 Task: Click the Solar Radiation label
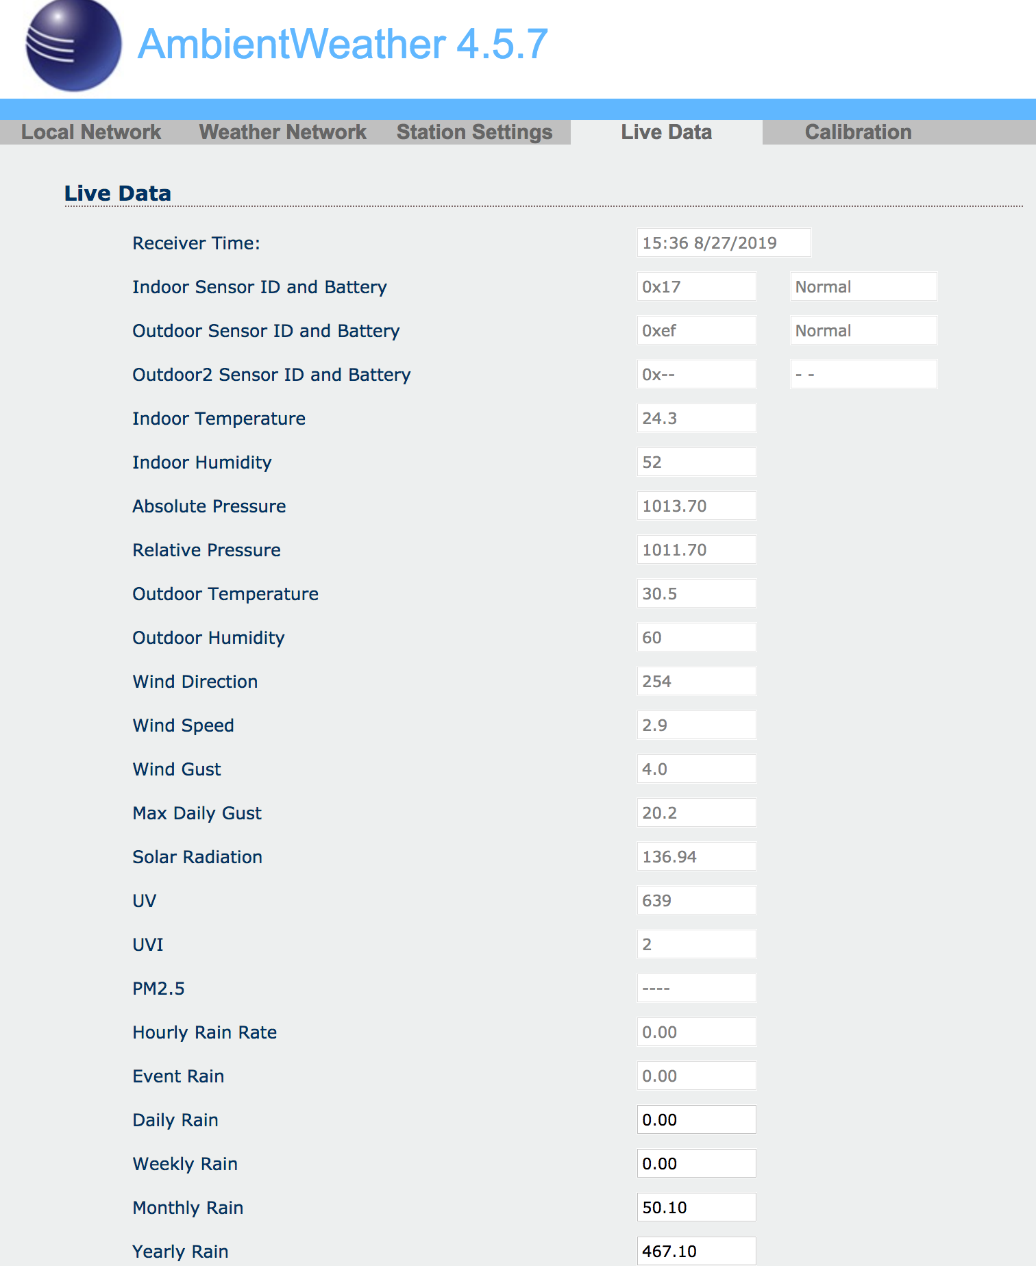tap(197, 857)
